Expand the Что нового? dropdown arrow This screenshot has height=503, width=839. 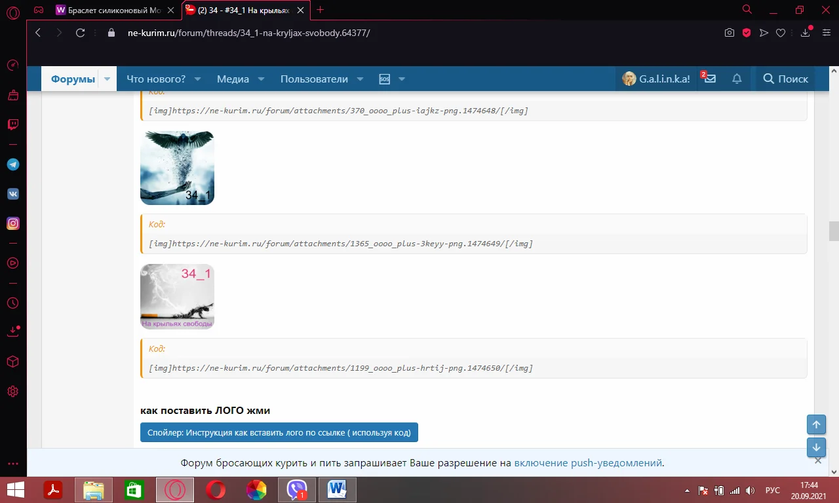197,79
